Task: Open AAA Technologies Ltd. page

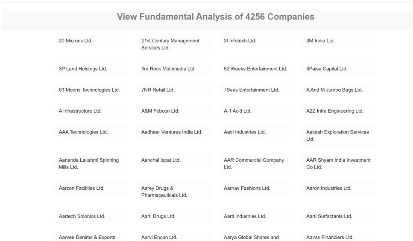Action: (83, 132)
